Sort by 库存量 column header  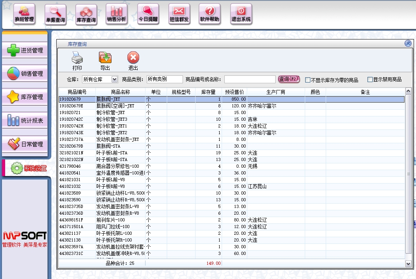(208, 92)
